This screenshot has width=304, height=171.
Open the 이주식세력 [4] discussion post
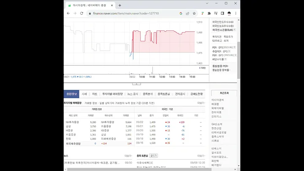145,163
